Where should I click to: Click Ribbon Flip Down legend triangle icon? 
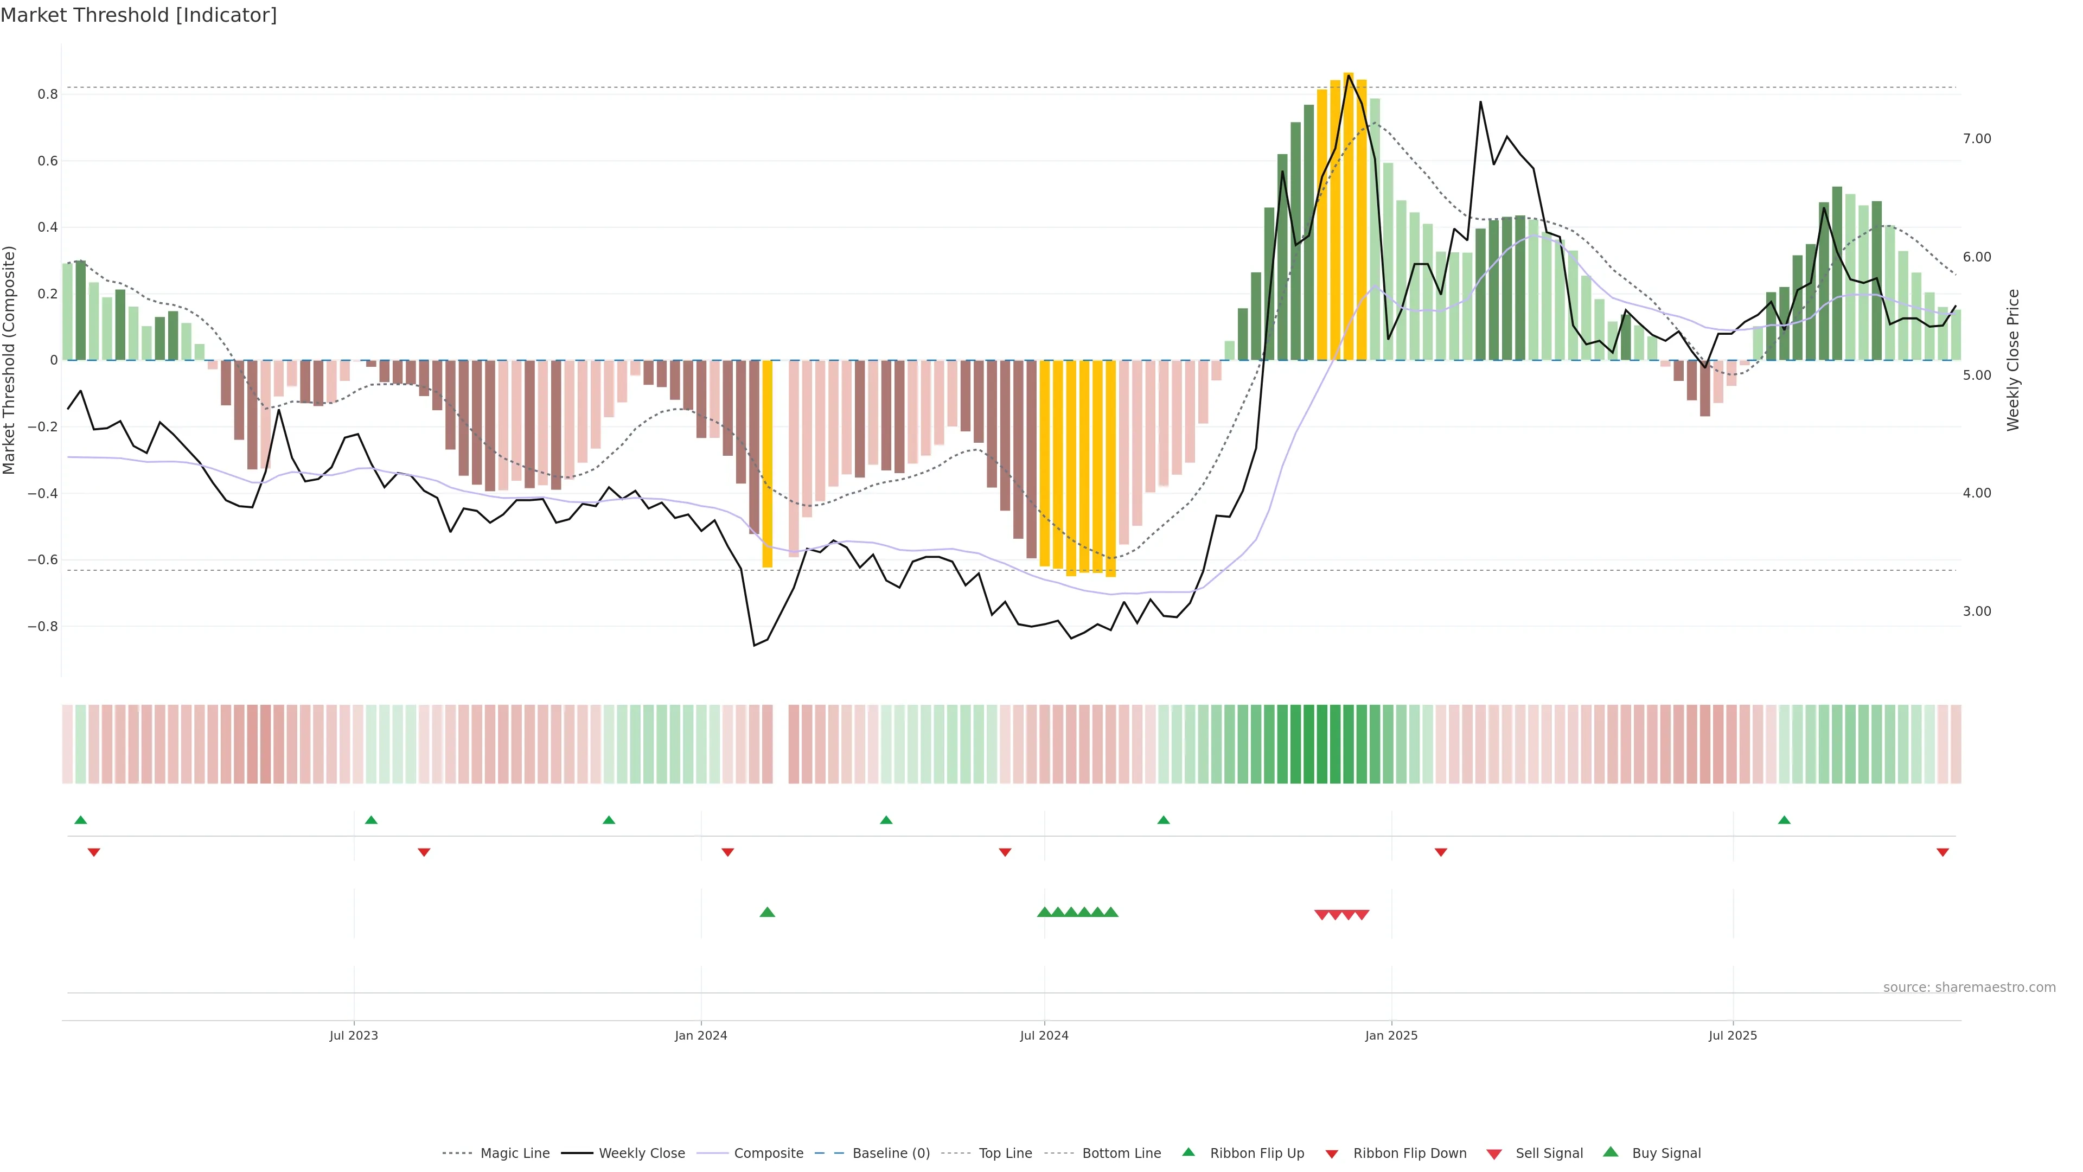tap(1332, 1154)
